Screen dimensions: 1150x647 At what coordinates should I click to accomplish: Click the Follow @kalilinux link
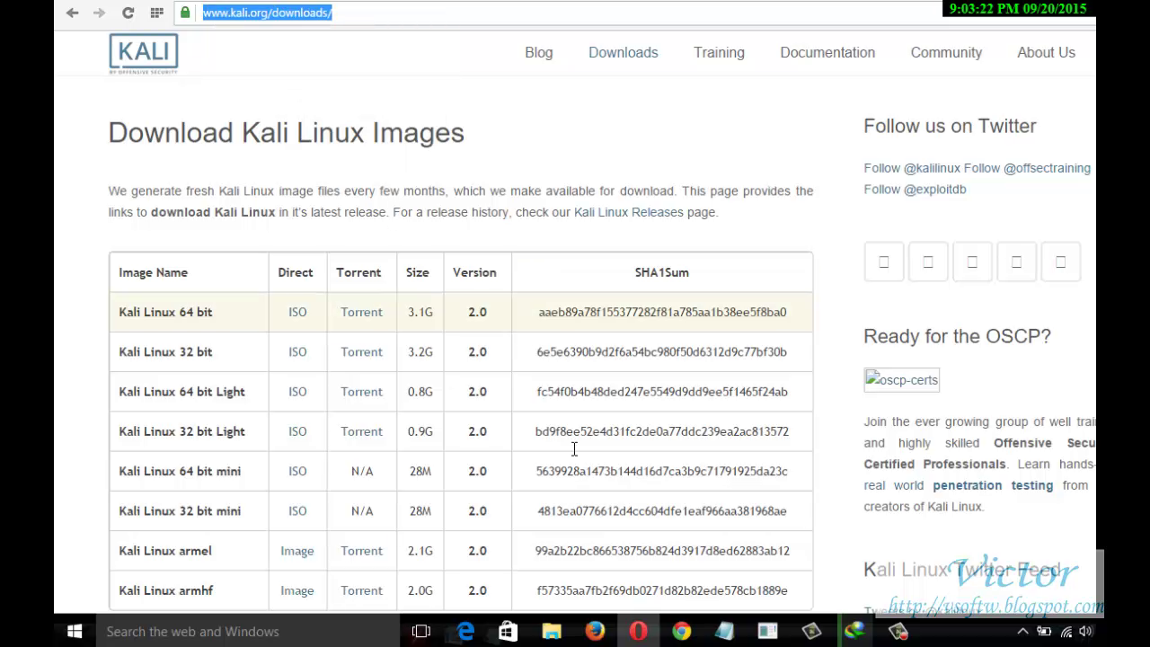pos(912,168)
